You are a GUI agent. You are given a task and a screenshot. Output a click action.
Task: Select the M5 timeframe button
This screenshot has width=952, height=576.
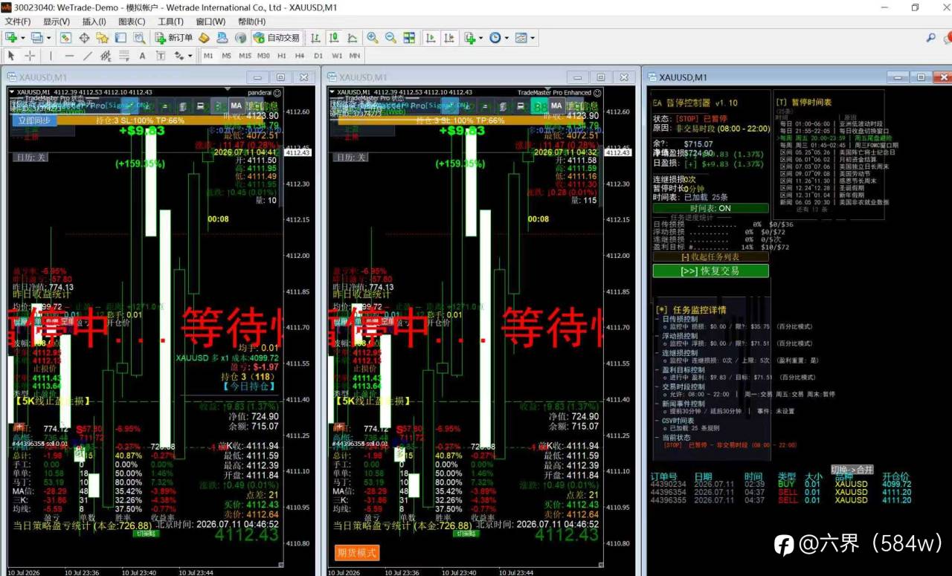click(x=226, y=56)
